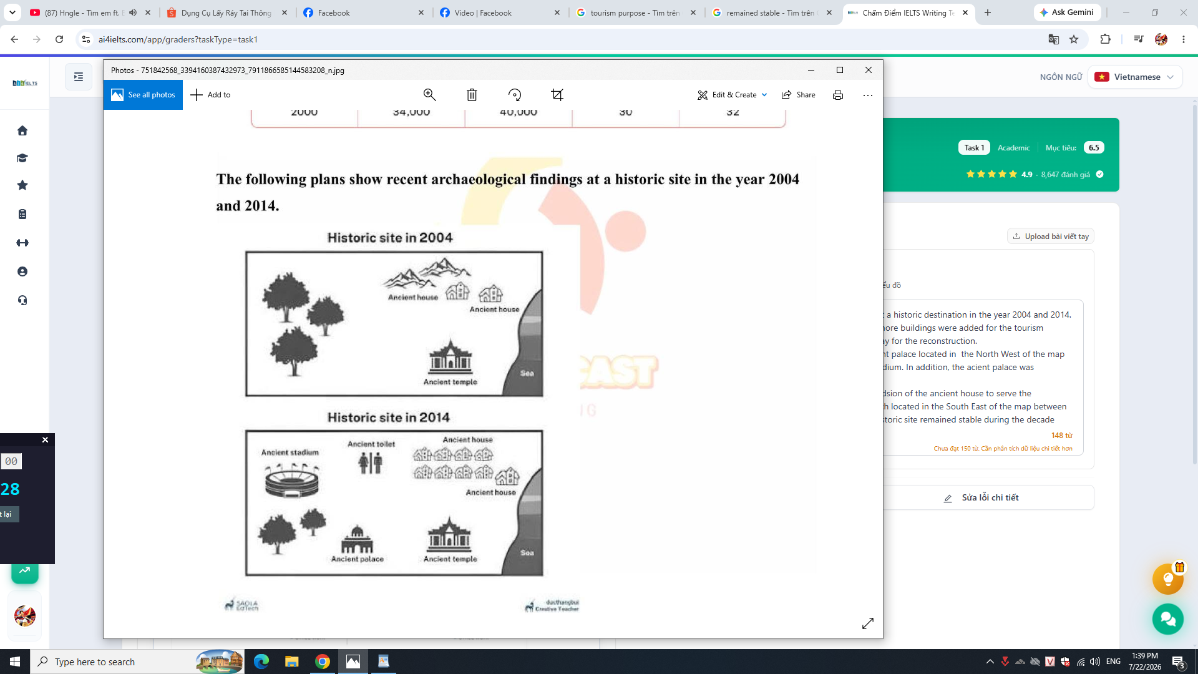
Task: Open Chrome from taskbar
Action: [323, 662]
